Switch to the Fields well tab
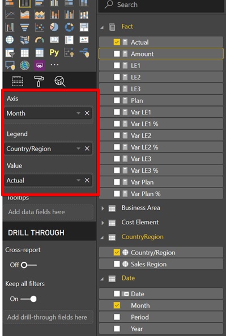The width and height of the screenshot is (226, 336). point(18,81)
